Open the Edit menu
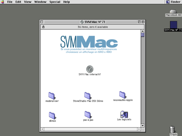The height and width of the screenshot is (136, 182). pos(18,2)
